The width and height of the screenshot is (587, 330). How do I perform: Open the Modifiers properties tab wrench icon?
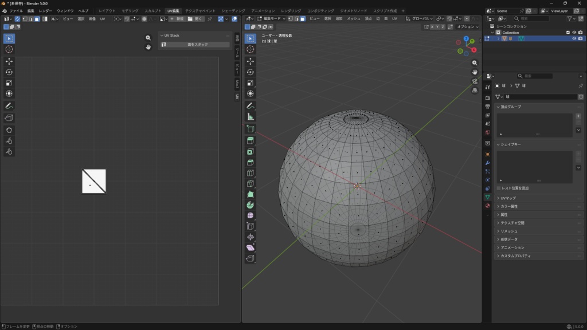487,163
